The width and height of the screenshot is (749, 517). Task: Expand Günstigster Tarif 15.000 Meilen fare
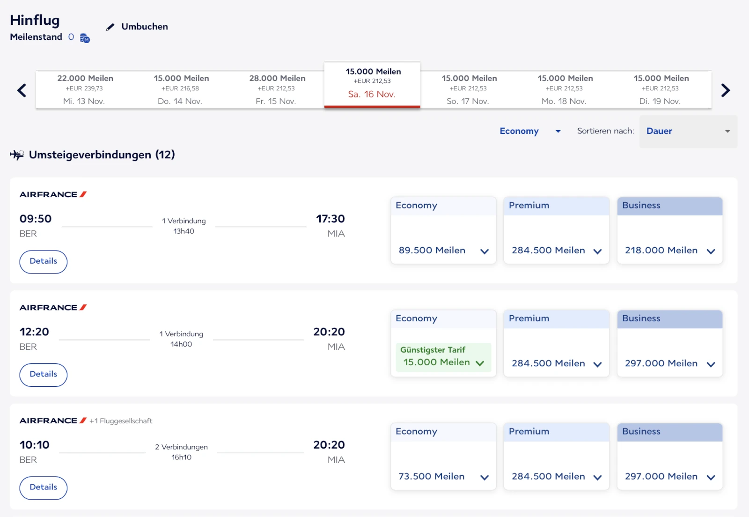pos(443,357)
